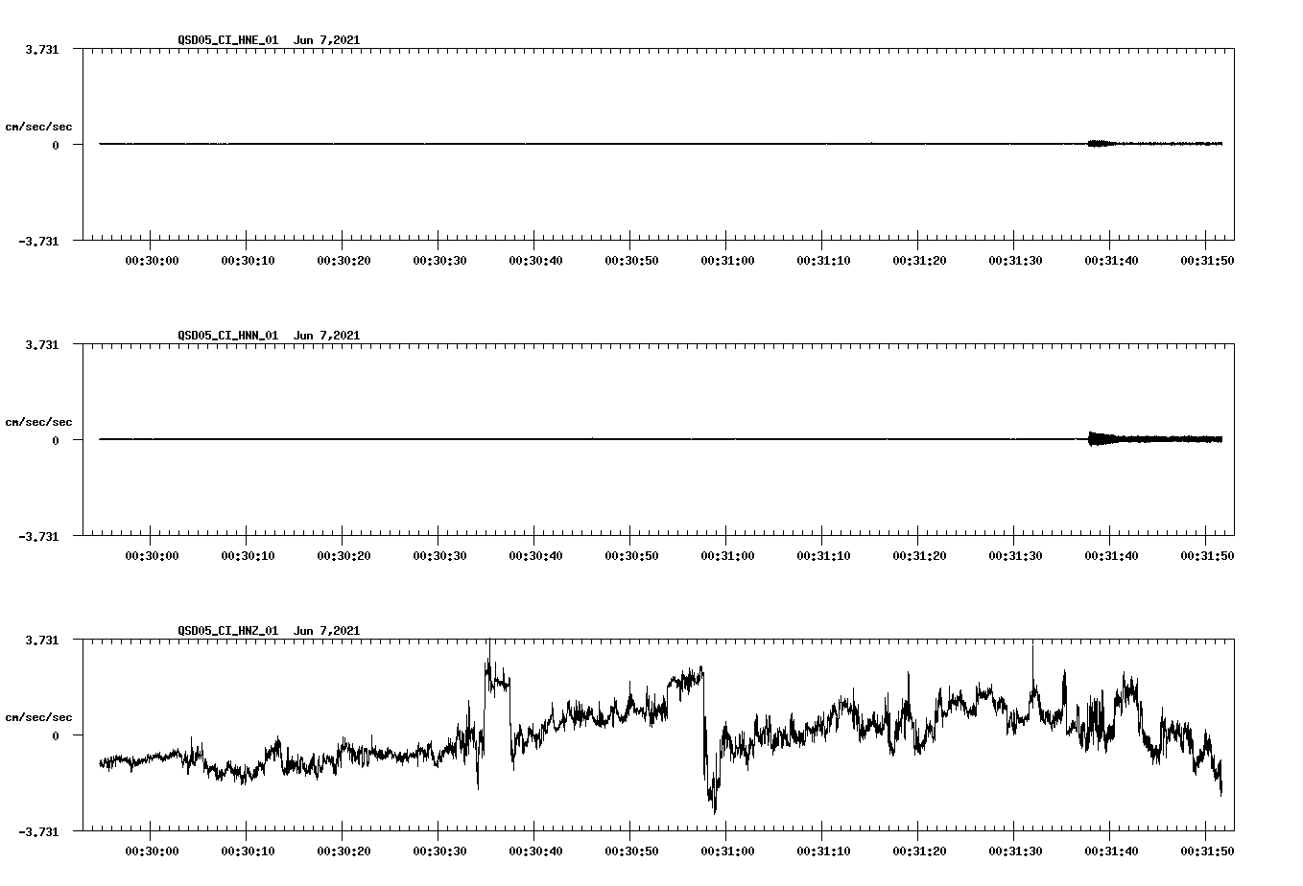This screenshot has width=1303, height=886.
Task: Click the 00:30:00 time label under HNZ plot
Action: point(152,851)
